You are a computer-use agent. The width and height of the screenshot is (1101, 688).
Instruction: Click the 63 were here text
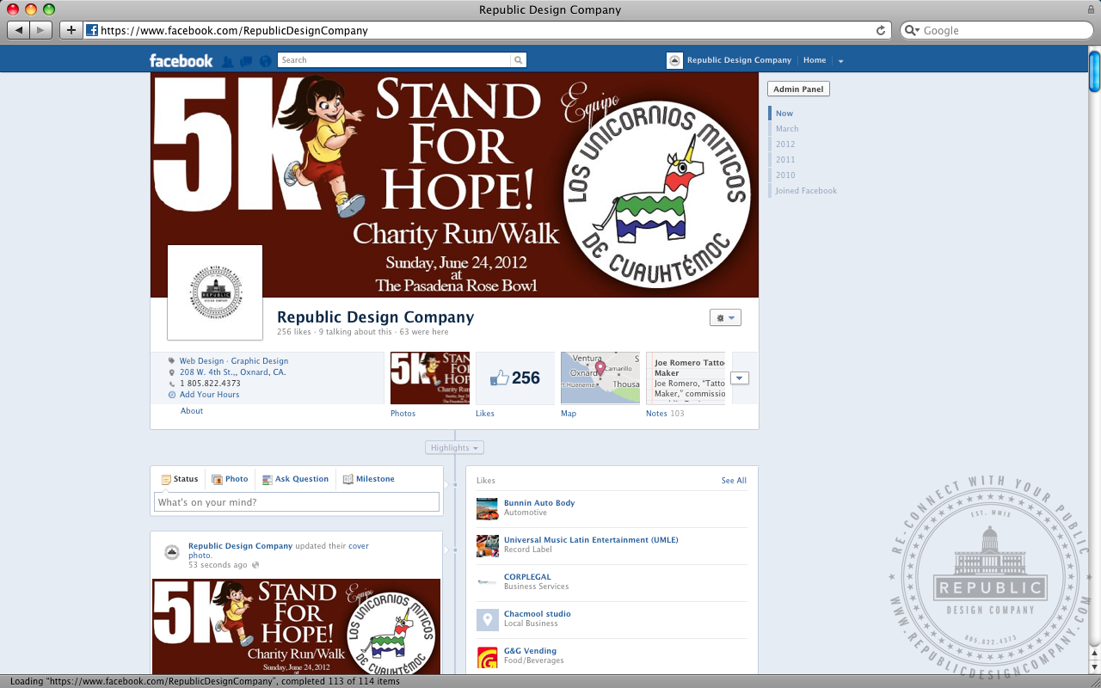tap(424, 332)
